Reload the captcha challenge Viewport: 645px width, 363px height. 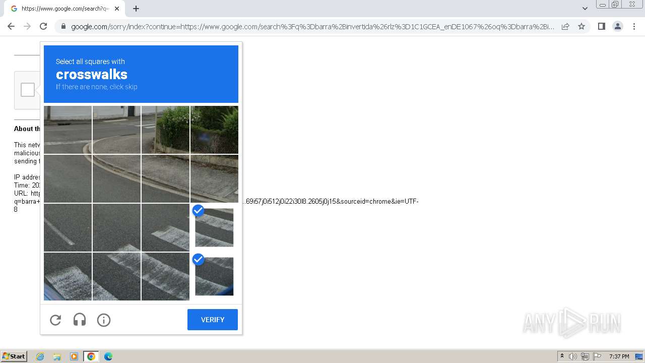click(55, 320)
